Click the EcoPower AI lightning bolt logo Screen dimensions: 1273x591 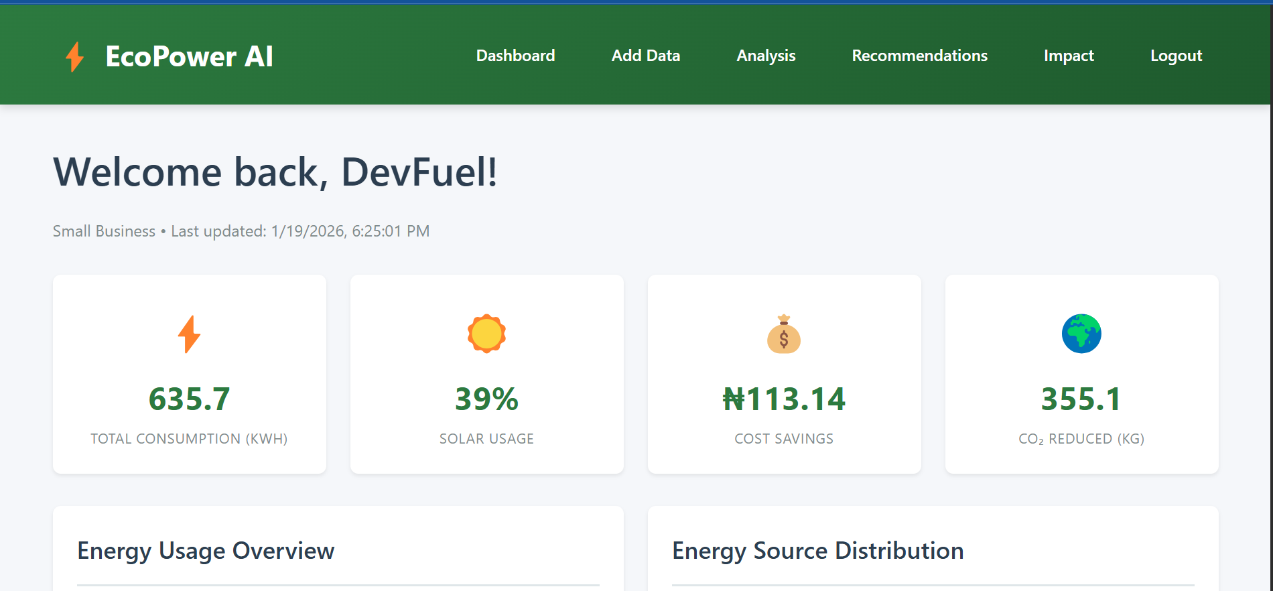click(75, 56)
